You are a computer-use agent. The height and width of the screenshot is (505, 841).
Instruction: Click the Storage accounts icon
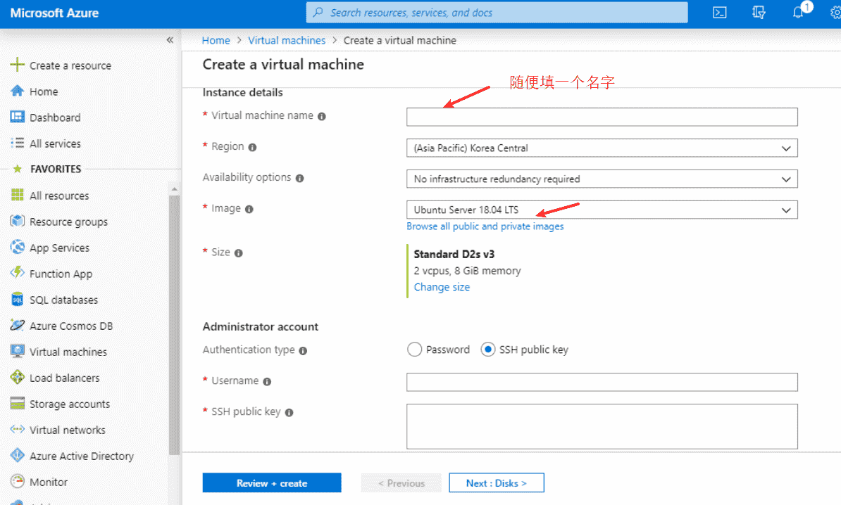pyautogui.click(x=17, y=403)
